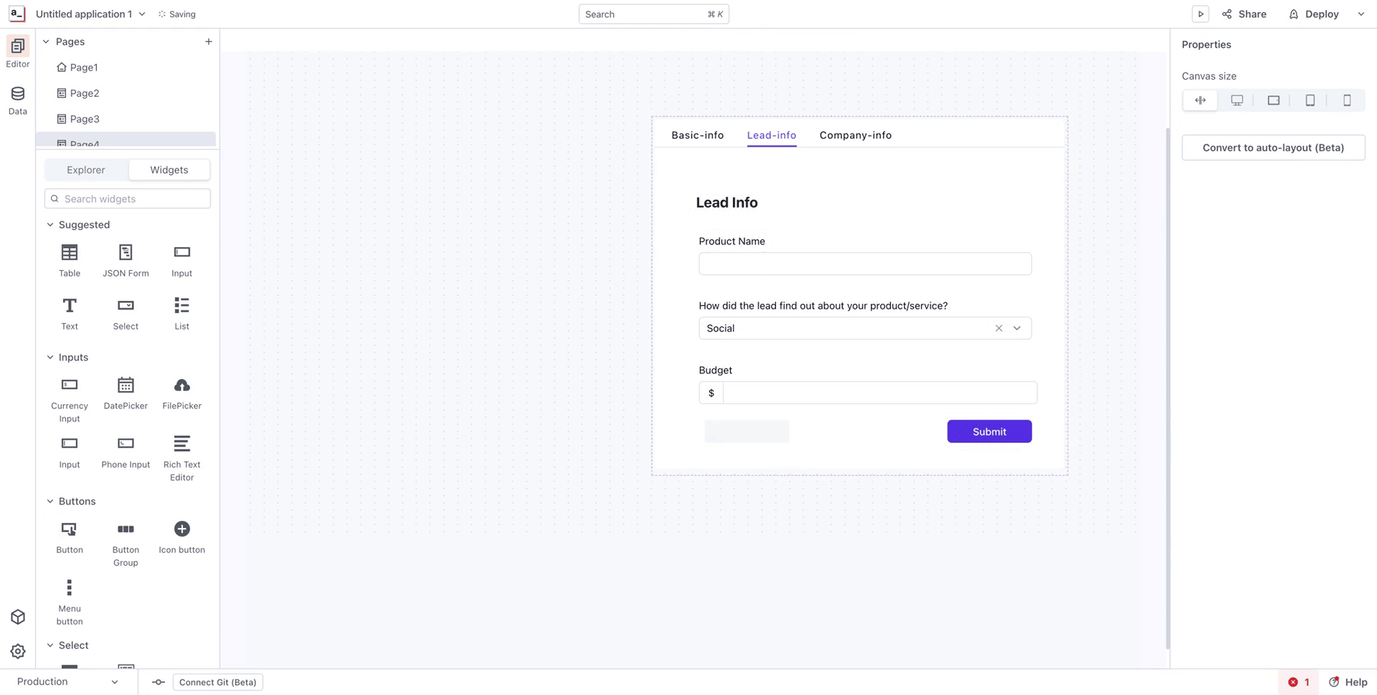Switch to the Company-info tab

(855, 135)
